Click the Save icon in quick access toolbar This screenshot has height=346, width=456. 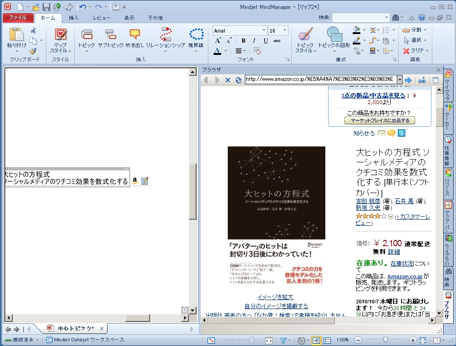coord(46,7)
